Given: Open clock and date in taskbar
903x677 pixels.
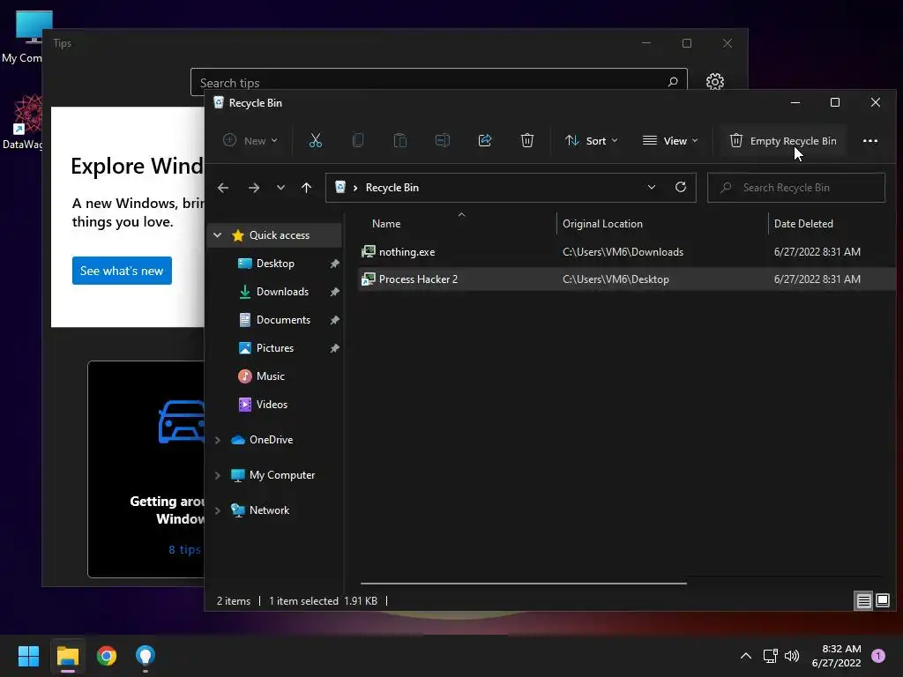Looking at the screenshot, I should pos(836,656).
